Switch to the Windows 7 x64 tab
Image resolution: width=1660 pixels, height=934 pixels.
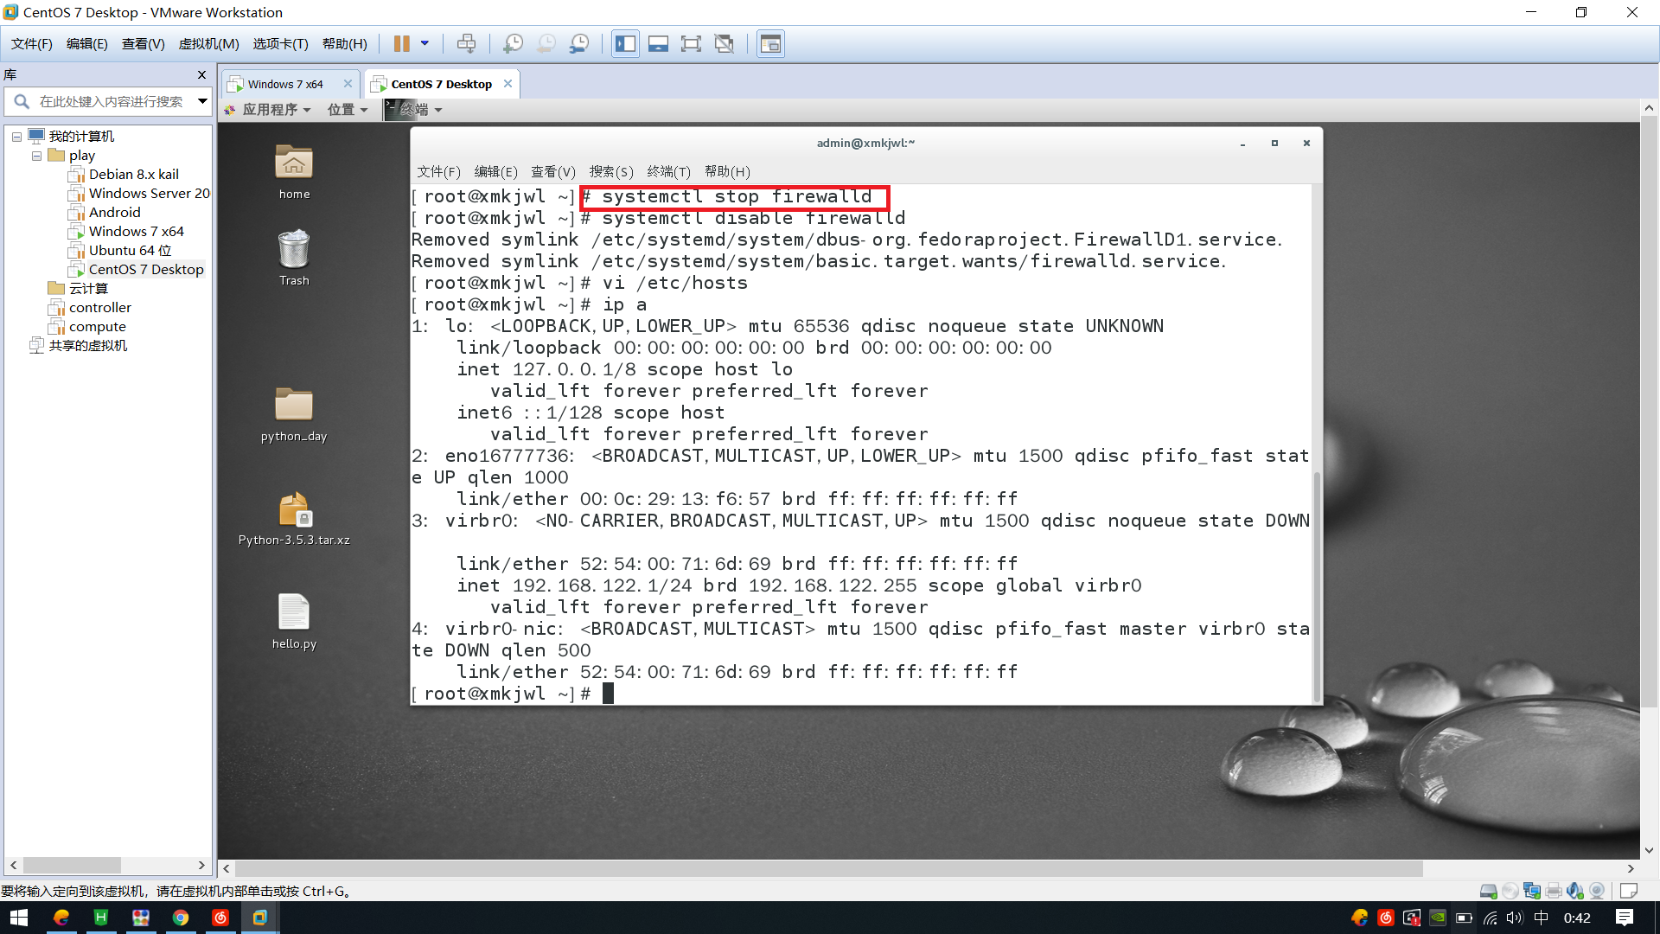pyautogui.click(x=284, y=84)
